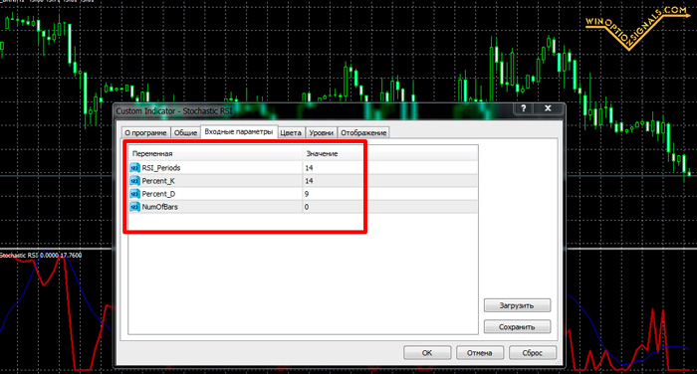The image size is (697, 374).
Task: Click the help question mark button
Action: pyautogui.click(x=523, y=108)
